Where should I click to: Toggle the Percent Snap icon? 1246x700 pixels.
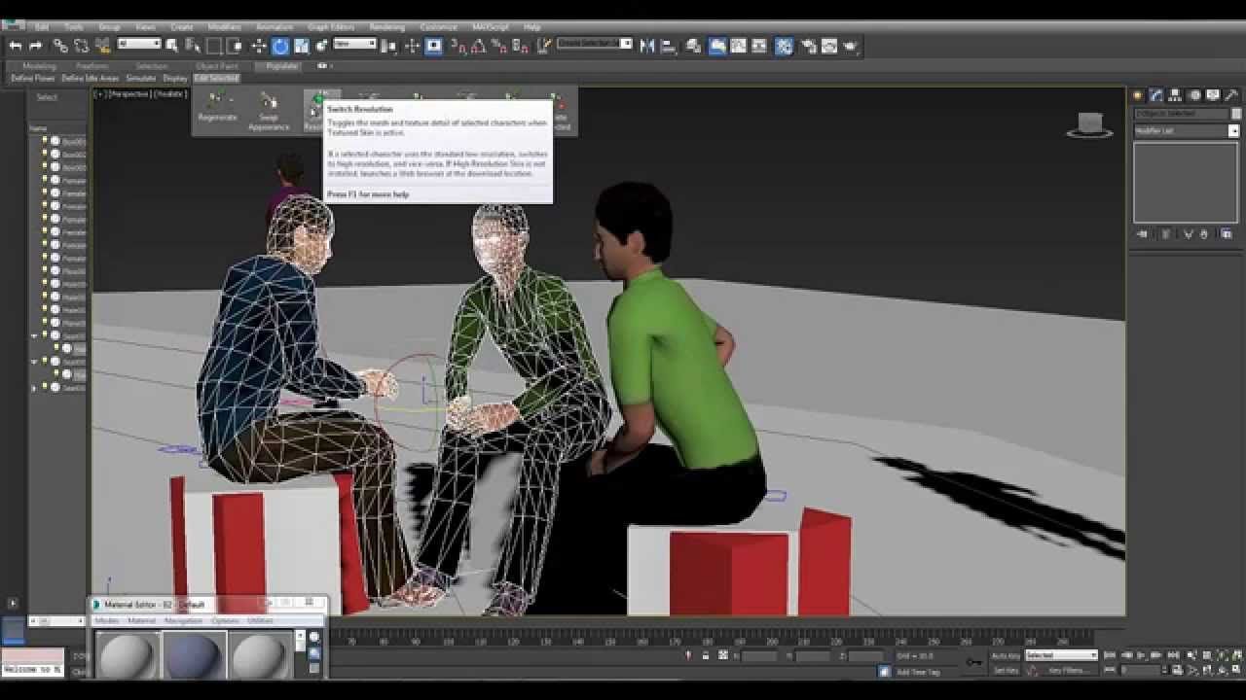[498, 45]
